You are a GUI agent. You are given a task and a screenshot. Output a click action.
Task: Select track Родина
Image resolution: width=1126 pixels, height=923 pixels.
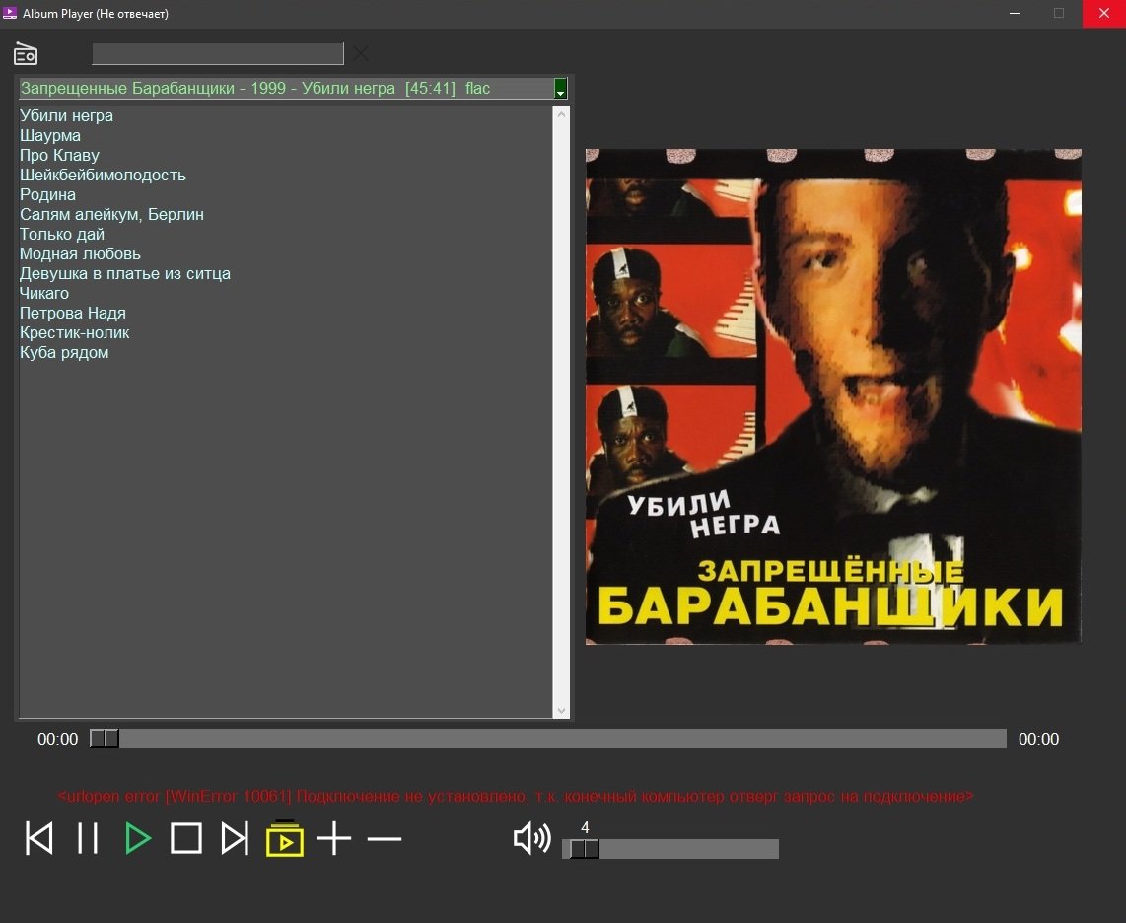[x=47, y=194]
